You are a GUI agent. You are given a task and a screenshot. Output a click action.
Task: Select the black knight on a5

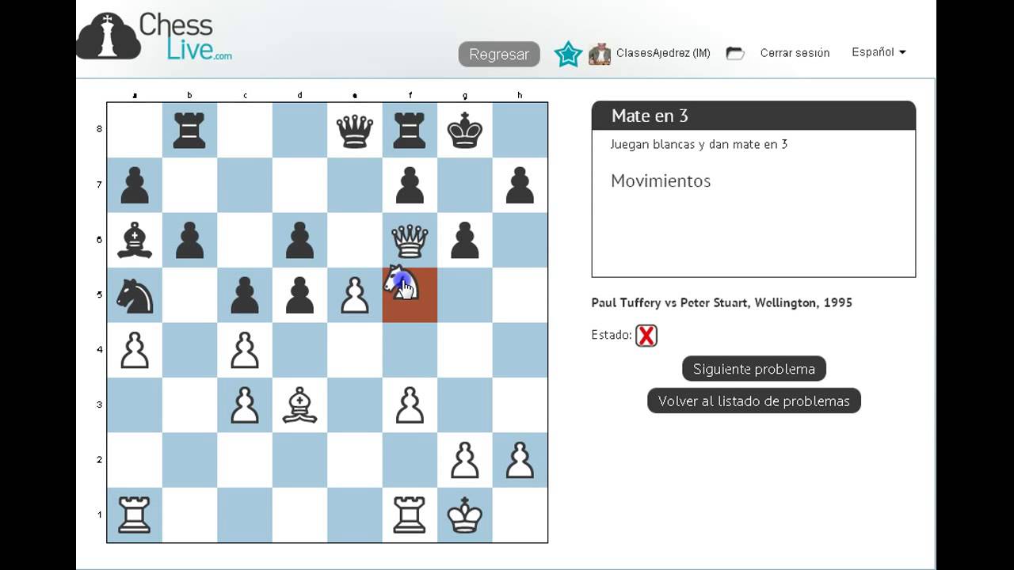pos(135,294)
